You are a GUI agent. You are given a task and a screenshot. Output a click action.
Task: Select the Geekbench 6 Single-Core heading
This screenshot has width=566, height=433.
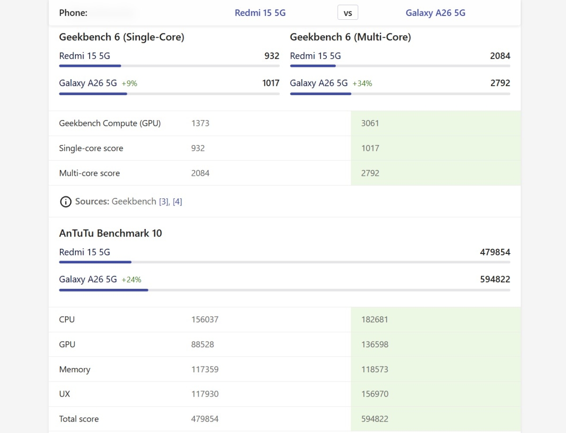click(x=122, y=37)
